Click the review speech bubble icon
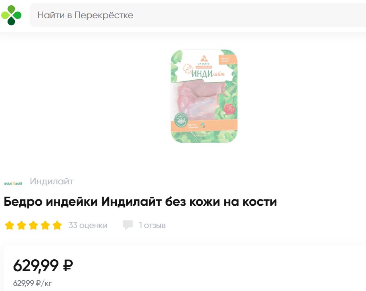Viewport: 366px width, 291px height. point(128,225)
